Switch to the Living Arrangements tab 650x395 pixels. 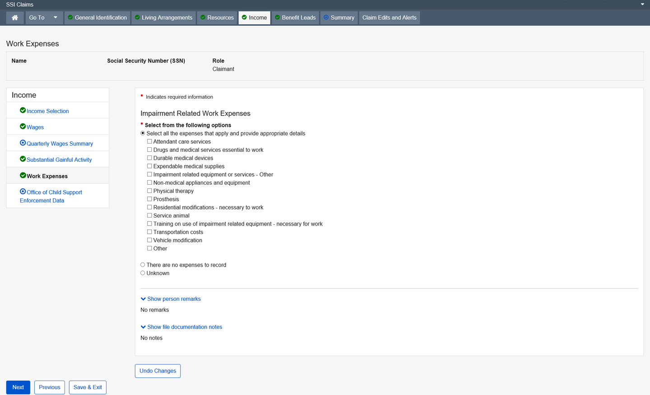(x=163, y=18)
